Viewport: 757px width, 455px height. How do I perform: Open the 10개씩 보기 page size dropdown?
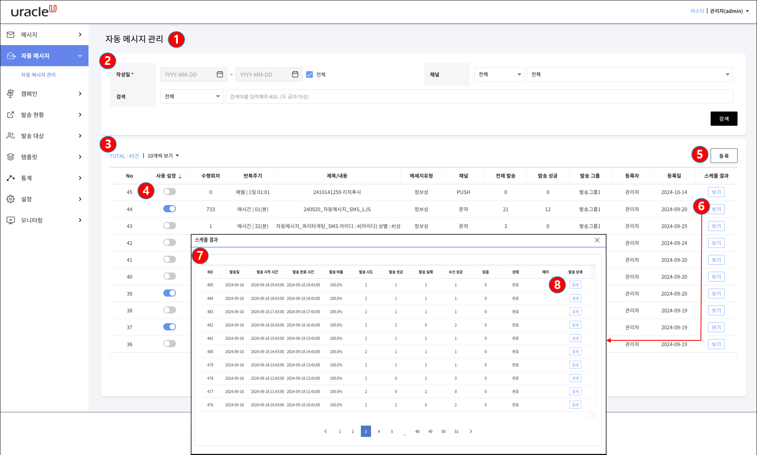coord(163,156)
